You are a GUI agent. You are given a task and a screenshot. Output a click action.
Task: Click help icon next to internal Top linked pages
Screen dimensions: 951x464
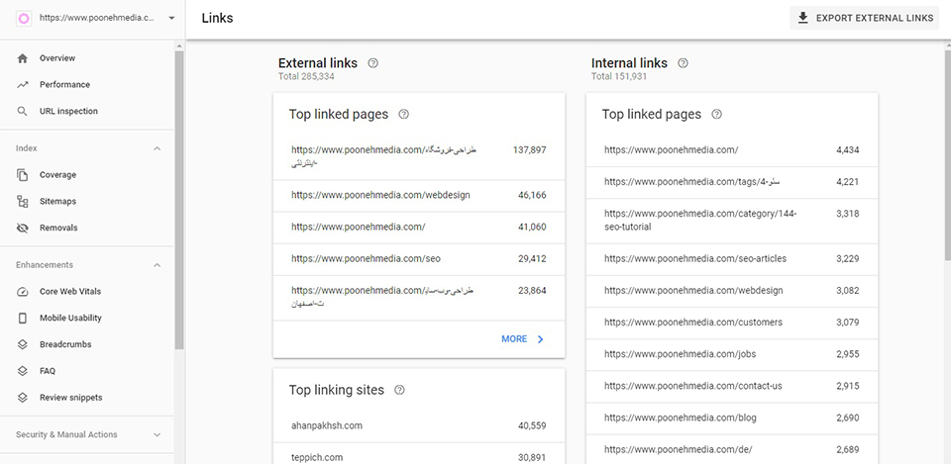pos(717,115)
